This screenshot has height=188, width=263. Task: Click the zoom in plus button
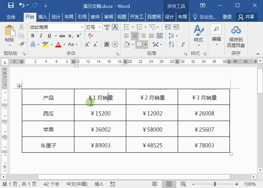coord(237,184)
